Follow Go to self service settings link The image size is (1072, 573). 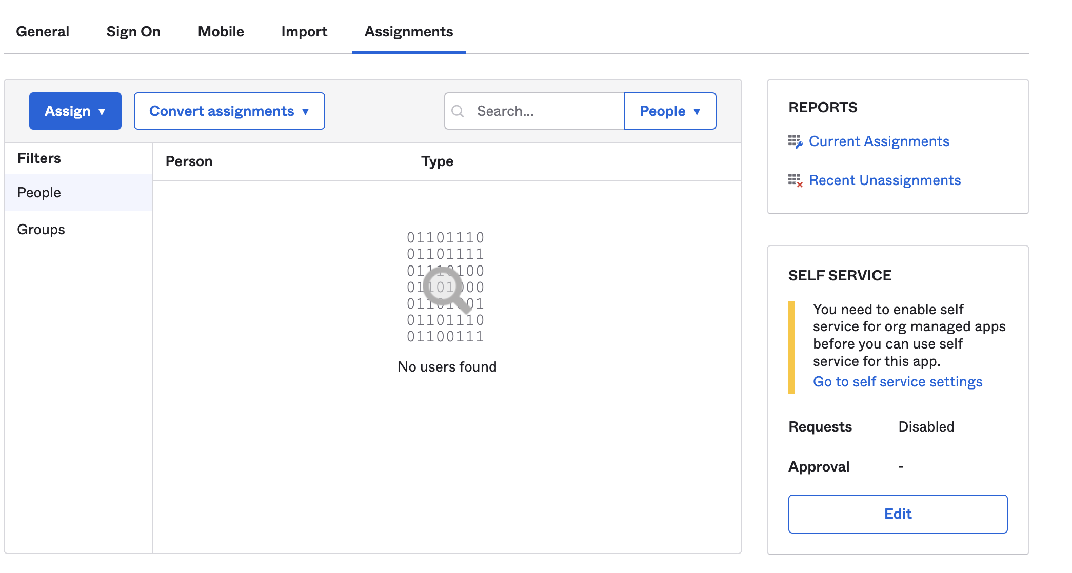click(898, 382)
